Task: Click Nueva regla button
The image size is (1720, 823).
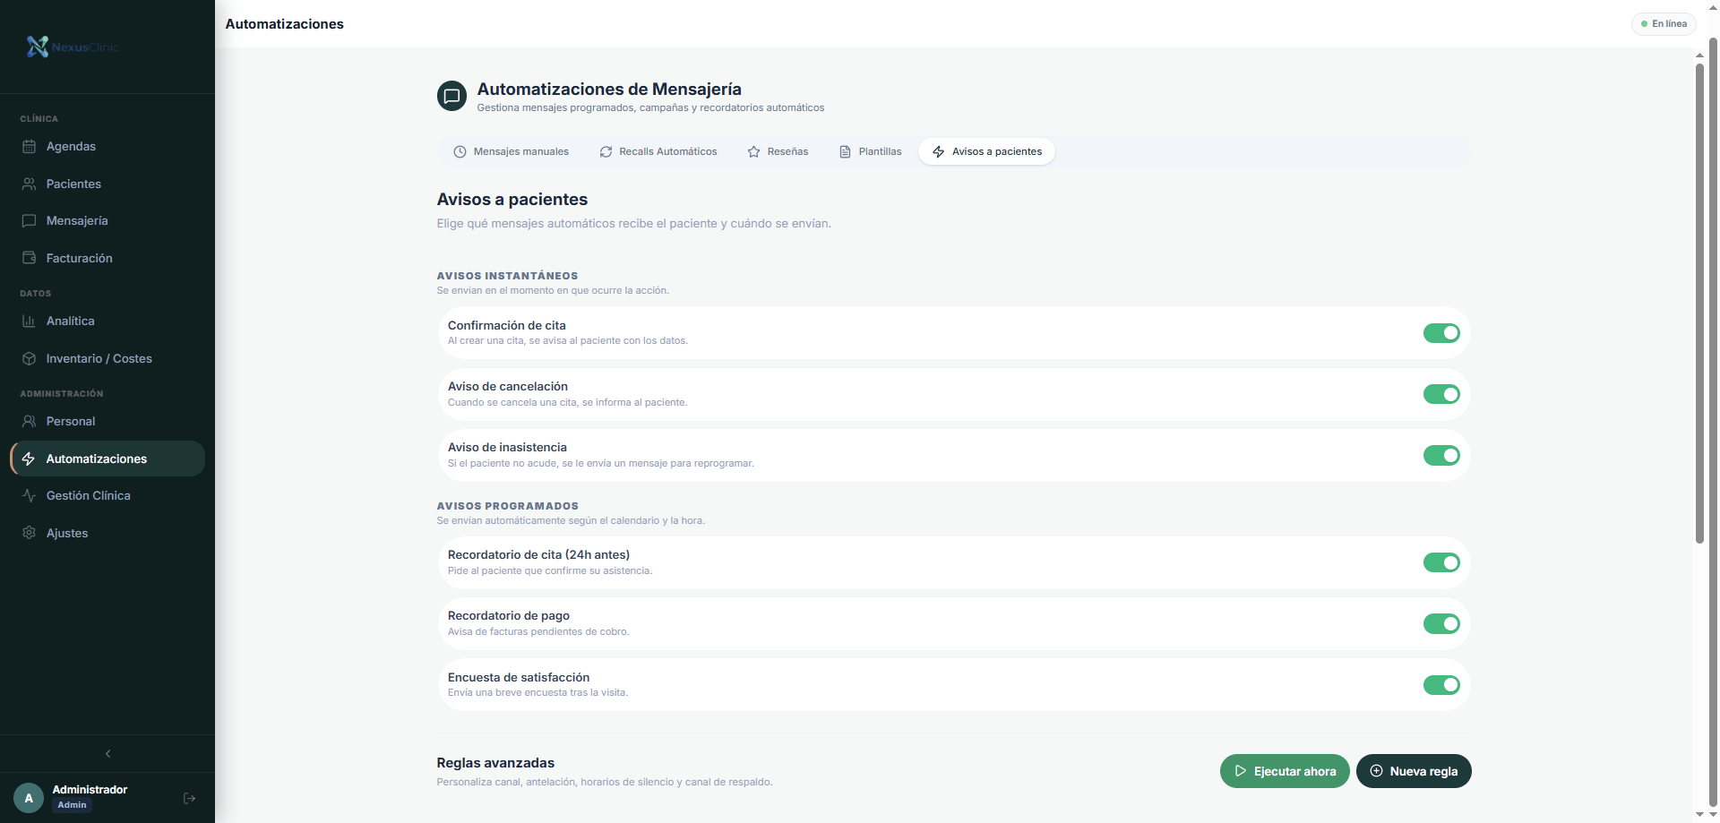Action: [x=1414, y=771]
